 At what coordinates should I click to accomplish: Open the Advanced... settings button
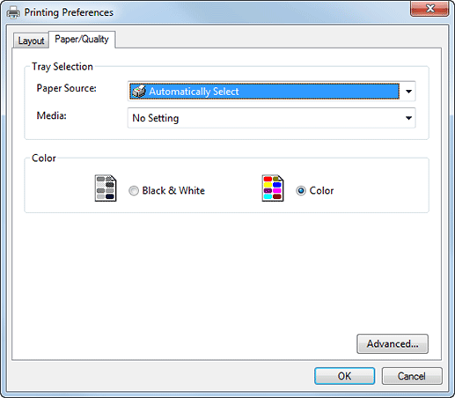[x=393, y=343]
